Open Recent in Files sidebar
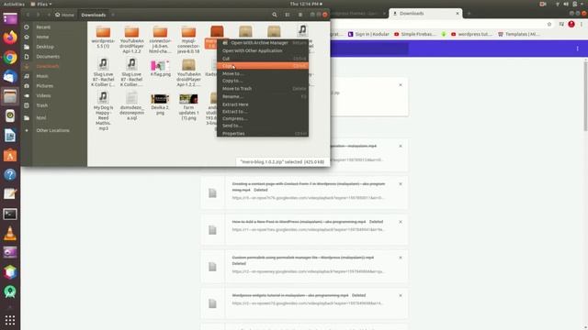The image size is (588, 330). [x=43, y=27]
